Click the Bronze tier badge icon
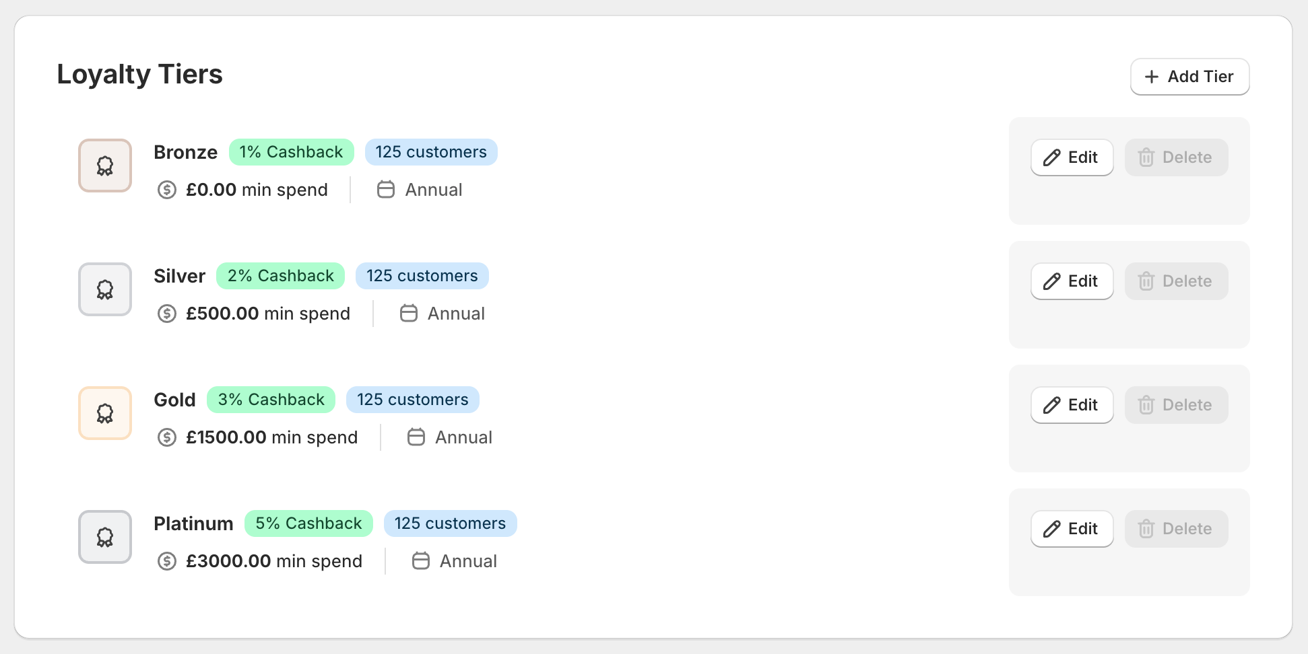The width and height of the screenshot is (1308, 654). tap(105, 166)
